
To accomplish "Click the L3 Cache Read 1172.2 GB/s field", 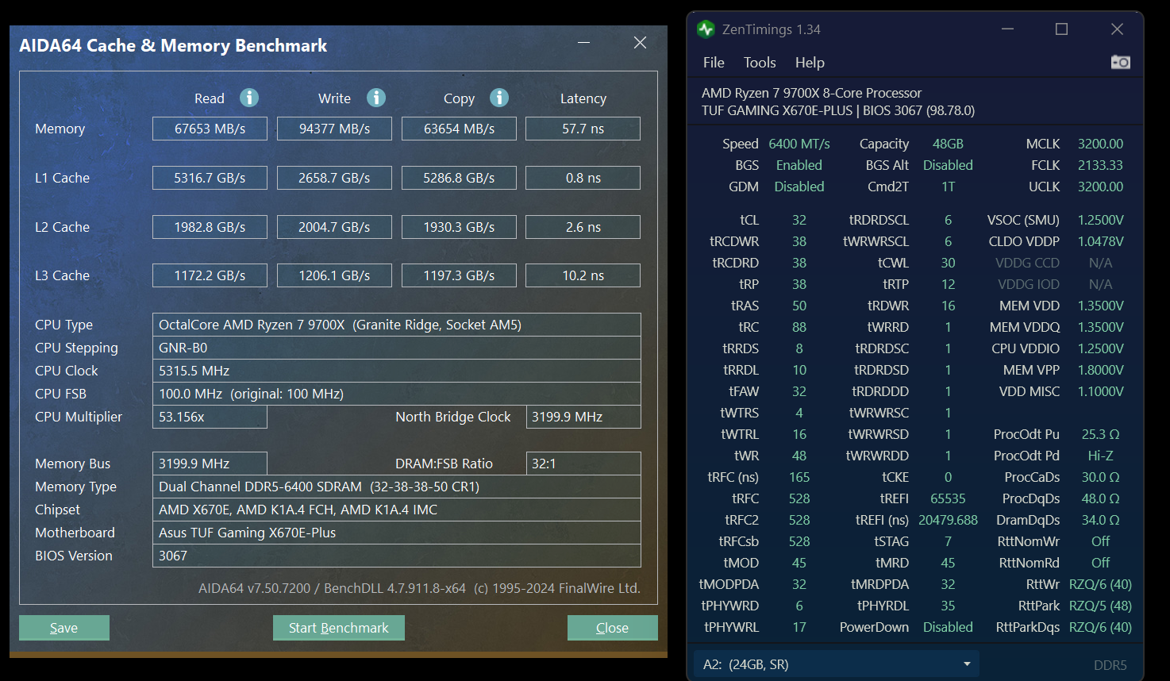I will click(210, 275).
